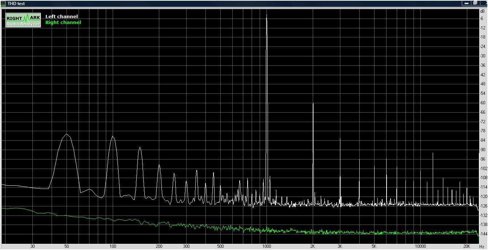Screen dimensions: 488x250
Task: Click the Hz unit label on the axis
Action: (x=481, y=246)
